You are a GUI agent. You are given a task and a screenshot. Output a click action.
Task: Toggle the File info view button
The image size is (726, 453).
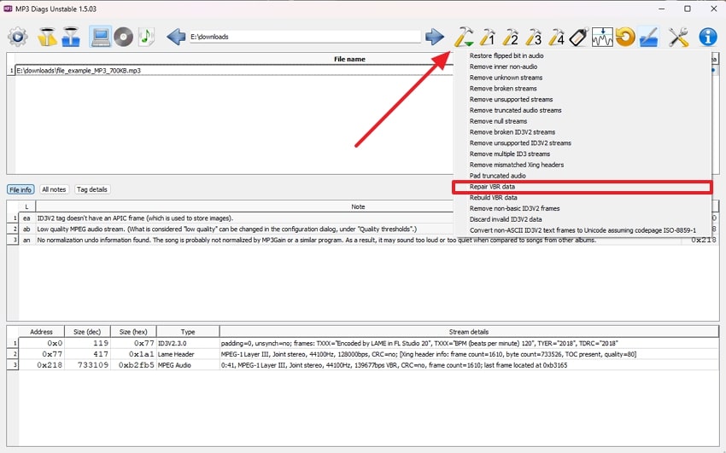pos(20,189)
